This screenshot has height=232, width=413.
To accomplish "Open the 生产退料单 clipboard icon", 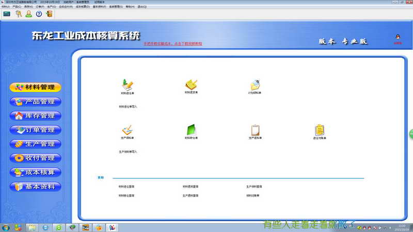I will 255,130.
